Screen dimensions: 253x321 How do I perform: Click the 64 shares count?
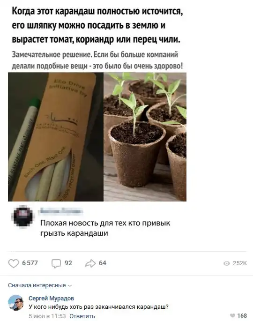tap(103, 263)
